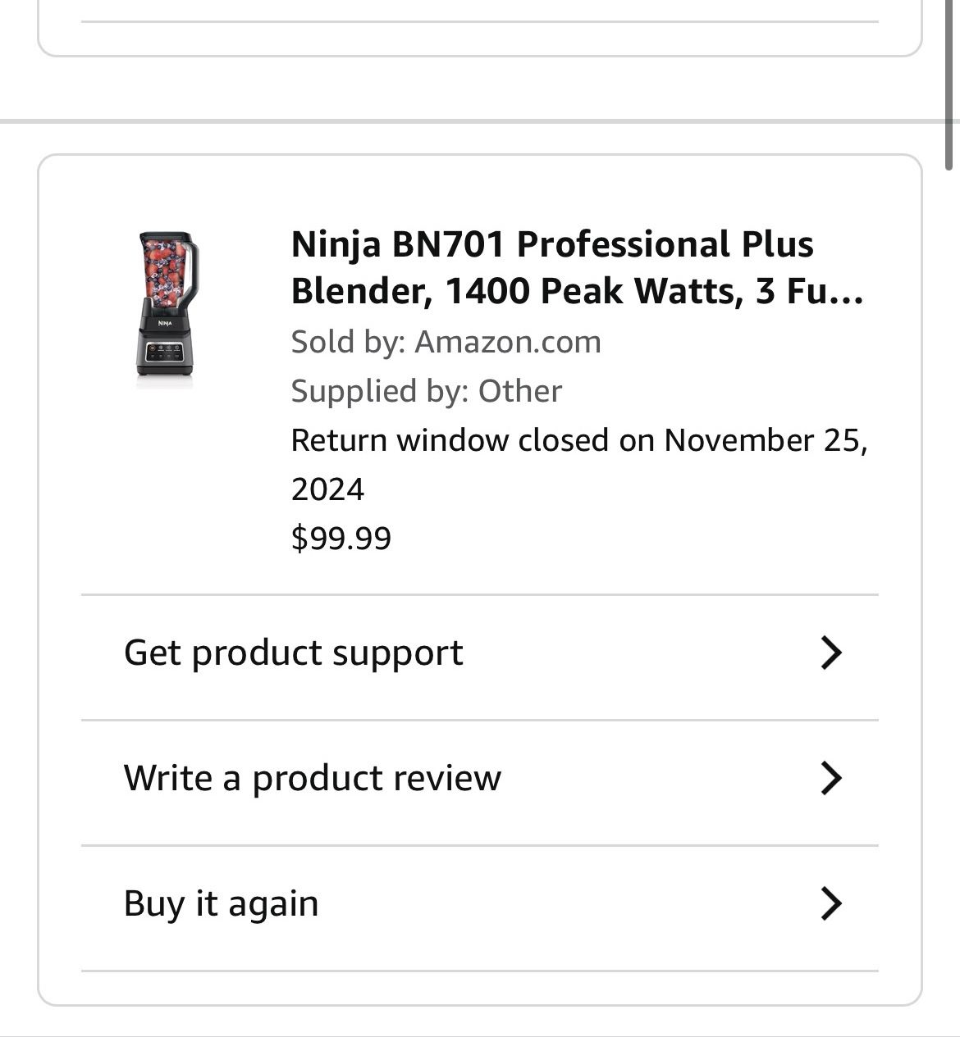Click the 1400 Peak Watts line of the title
Viewport: 960px width, 1037px height.
(x=577, y=291)
